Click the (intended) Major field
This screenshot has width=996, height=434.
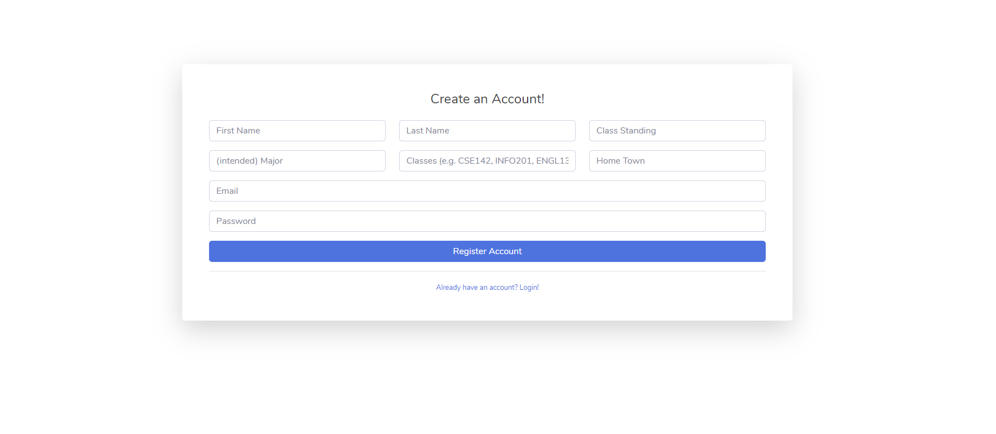(297, 161)
